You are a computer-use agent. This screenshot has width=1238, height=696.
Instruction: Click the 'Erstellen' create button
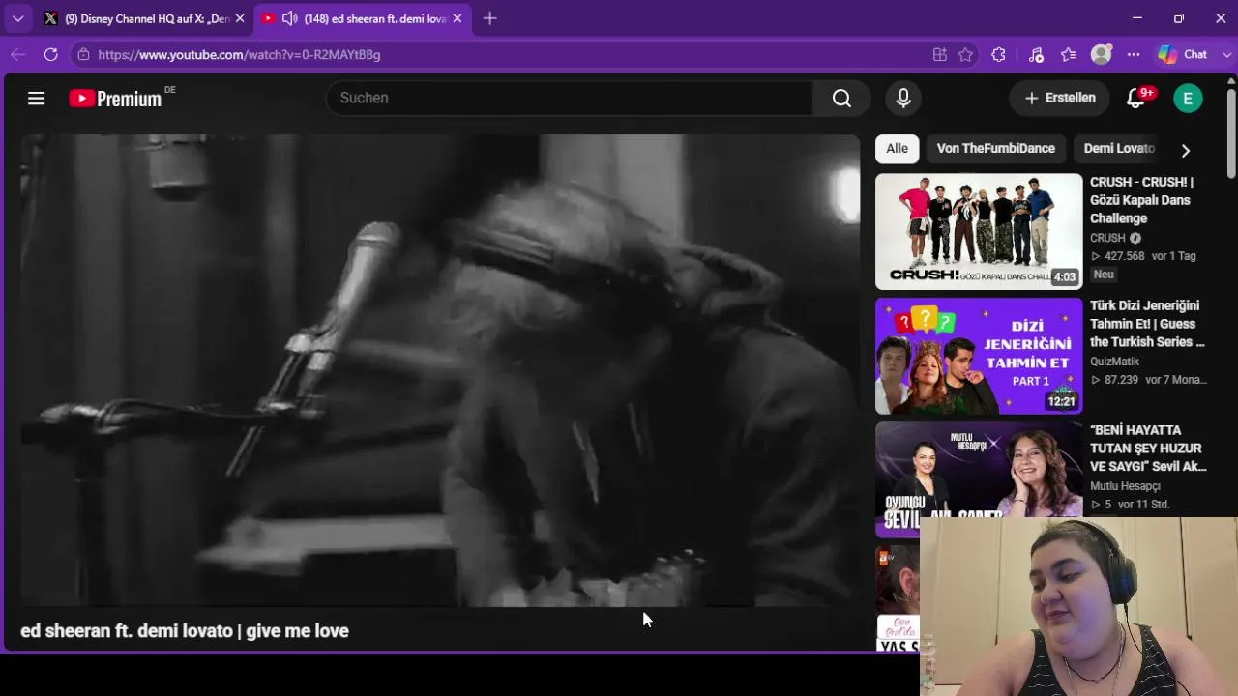[1059, 98]
